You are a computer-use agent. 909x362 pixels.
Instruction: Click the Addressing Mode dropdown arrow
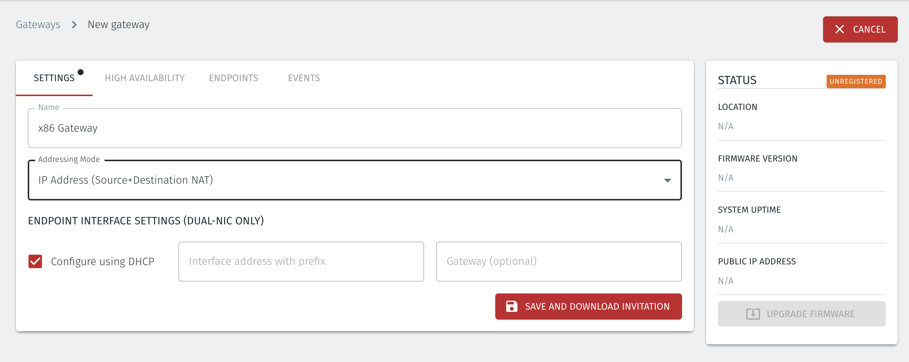click(x=667, y=181)
